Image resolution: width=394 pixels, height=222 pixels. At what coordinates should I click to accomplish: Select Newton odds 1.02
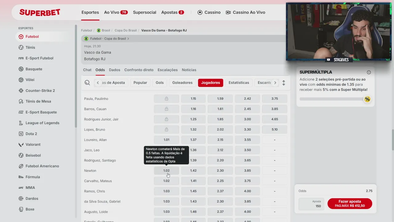pyautogui.click(x=167, y=171)
